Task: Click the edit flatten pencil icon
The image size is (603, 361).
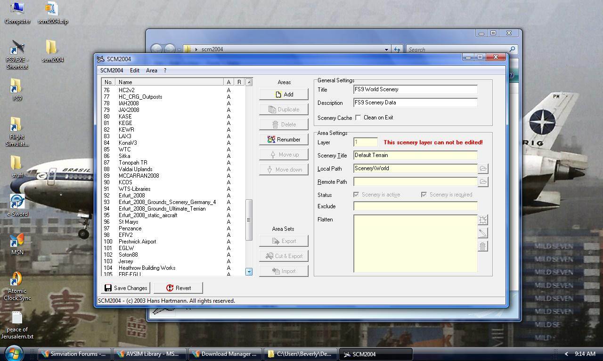Action: pos(483,233)
